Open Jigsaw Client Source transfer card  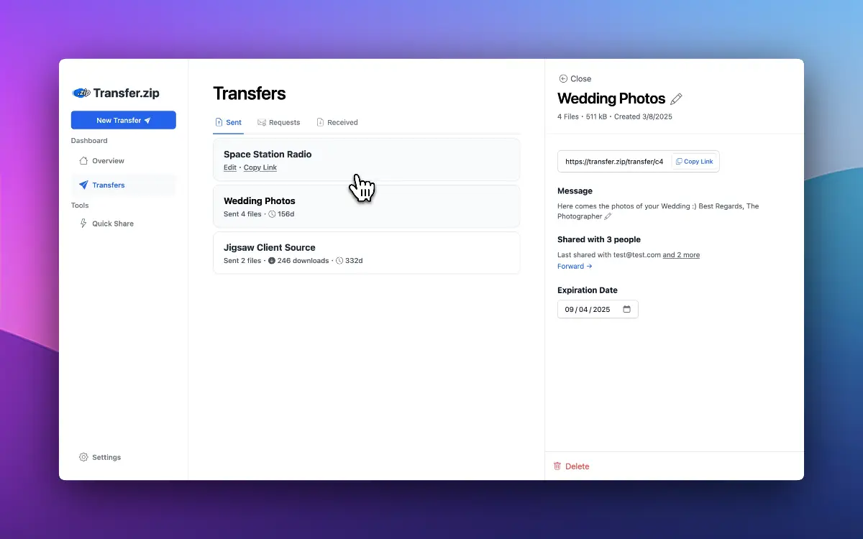[x=366, y=253]
